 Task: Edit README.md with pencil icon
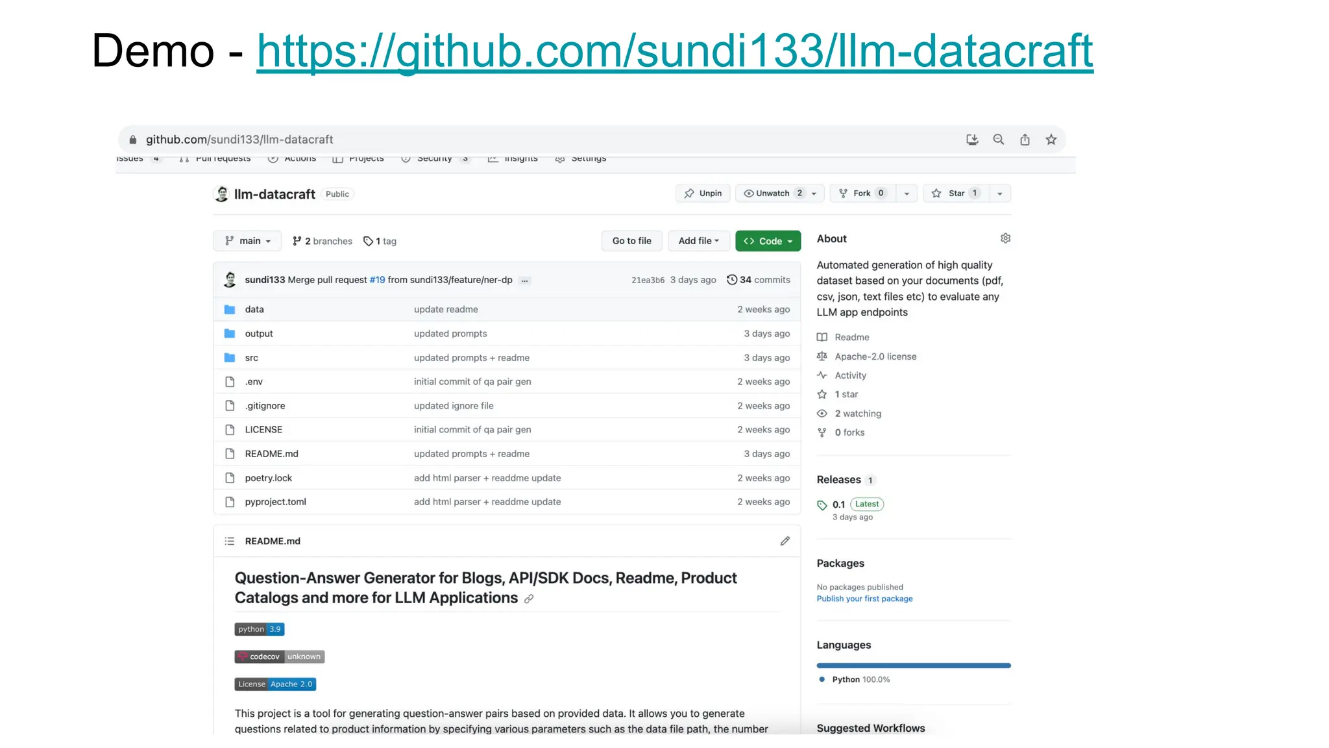pos(785,541)
